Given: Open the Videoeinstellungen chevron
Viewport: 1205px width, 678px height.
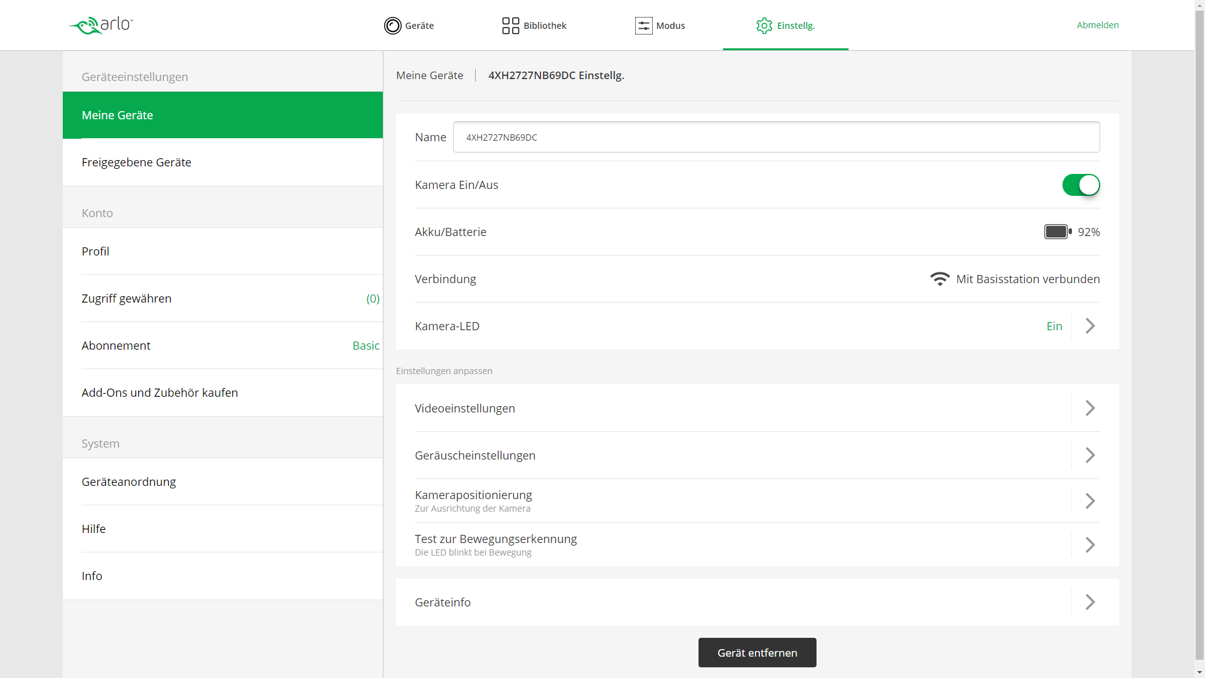Looking at the screenshot, I should [1090, 408].
